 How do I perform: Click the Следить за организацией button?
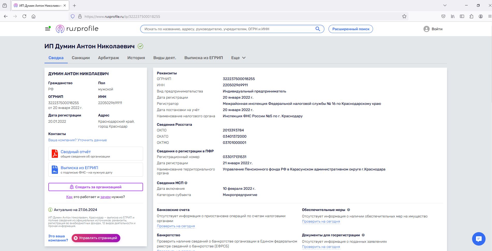coord(96,187)
